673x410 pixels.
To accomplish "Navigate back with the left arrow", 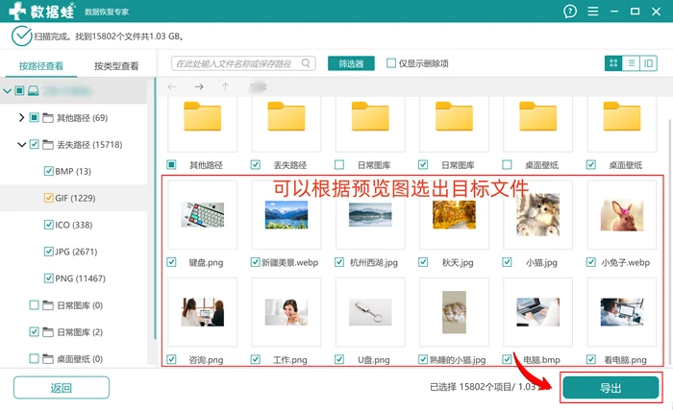I will [172, 87].
